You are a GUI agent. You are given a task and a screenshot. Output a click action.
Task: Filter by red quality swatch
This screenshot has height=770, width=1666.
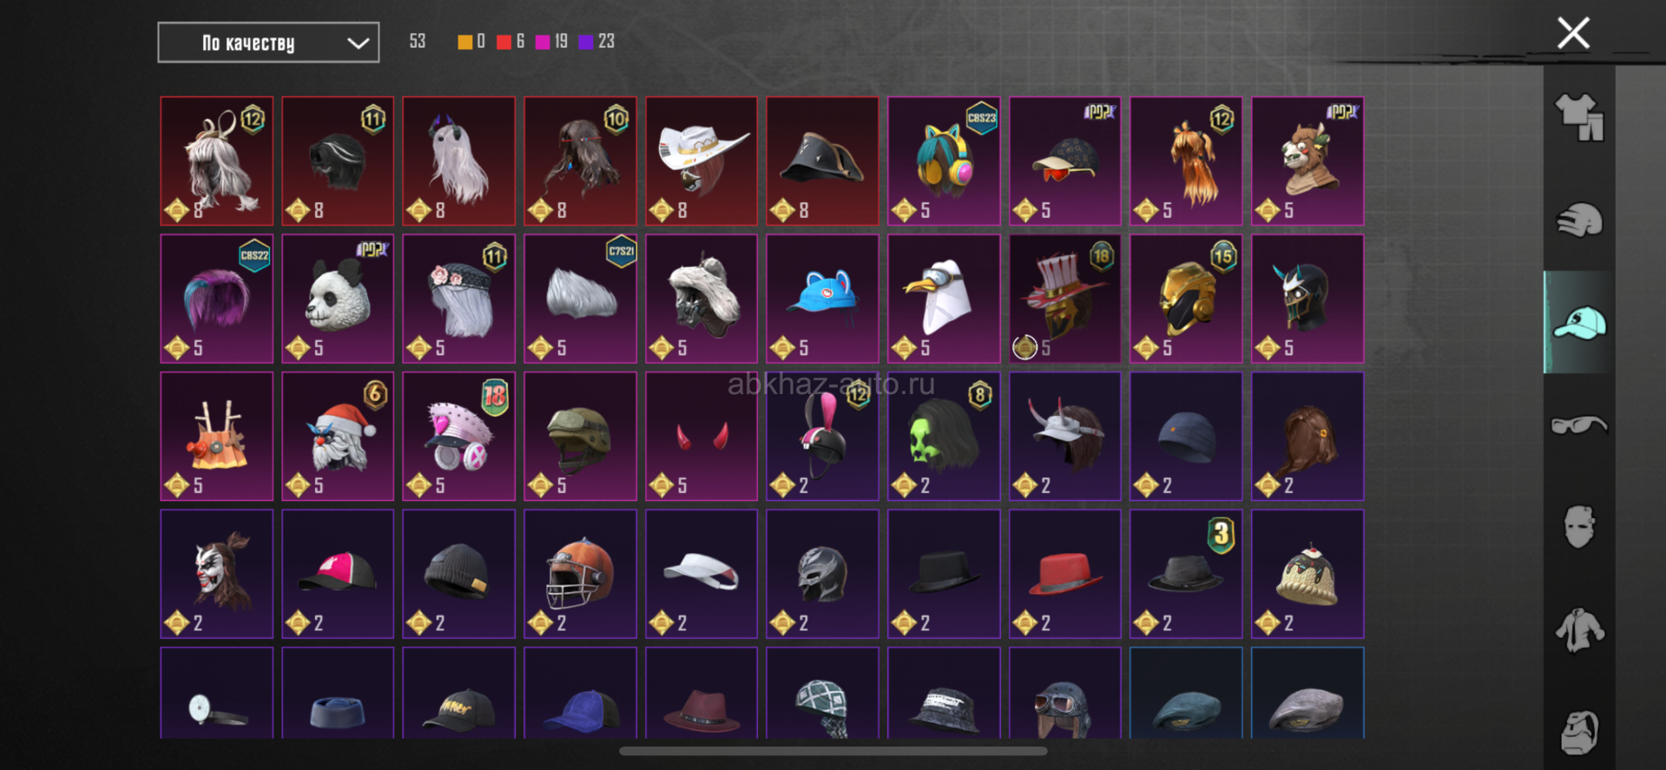pyautogui.click(x=504, y=42)
